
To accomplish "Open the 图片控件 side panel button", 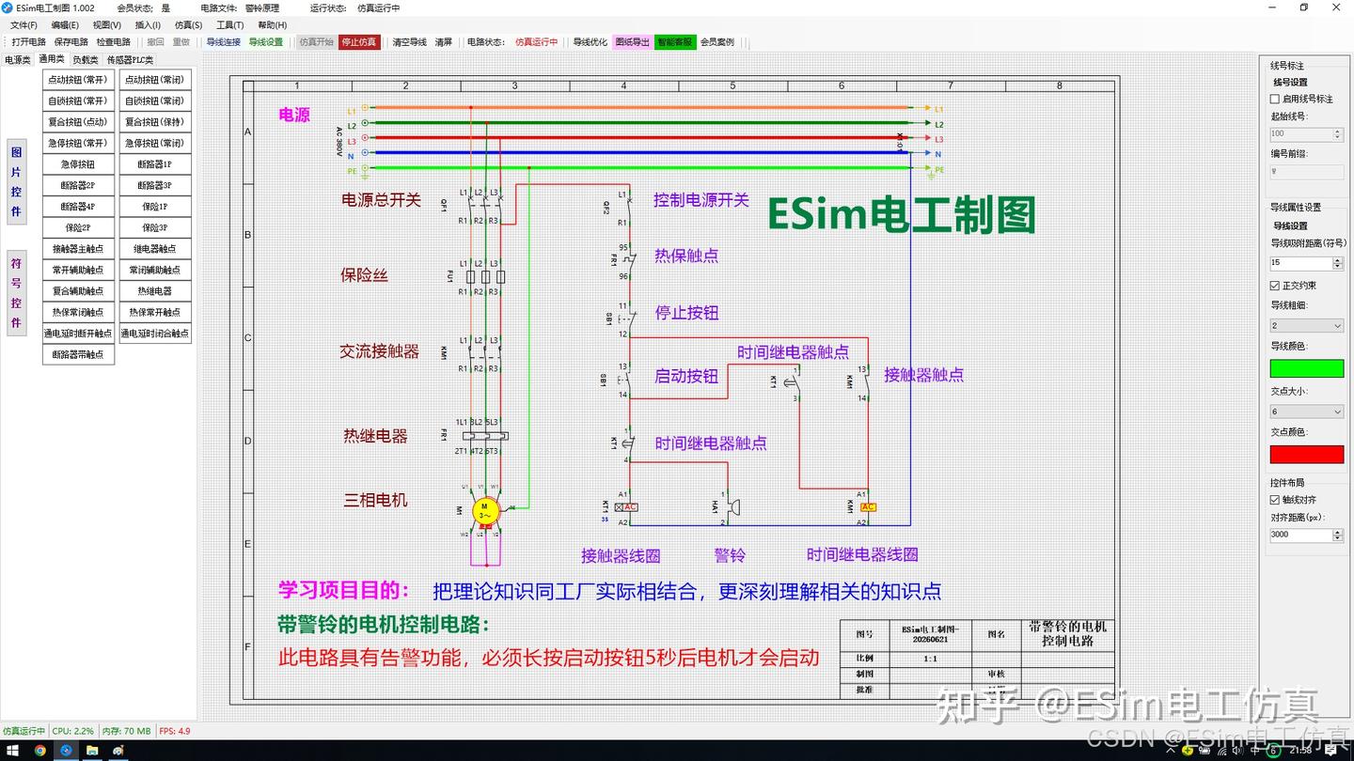I will pyautogui.click(x=16, y=180).
